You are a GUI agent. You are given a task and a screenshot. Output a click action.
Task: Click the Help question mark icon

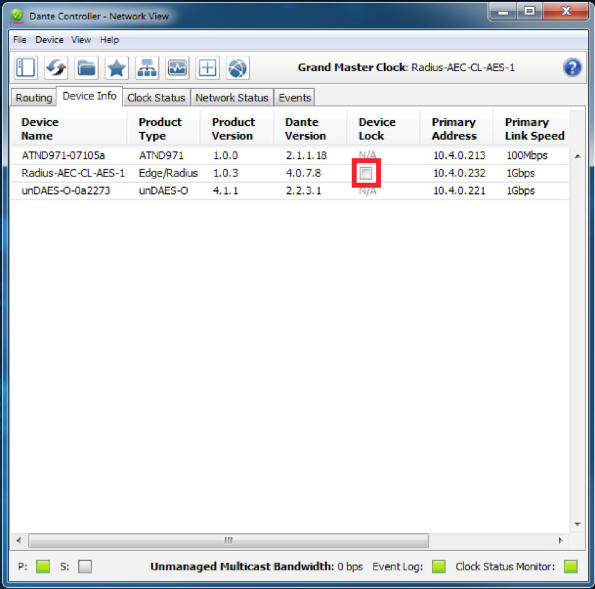coord(572,68)
